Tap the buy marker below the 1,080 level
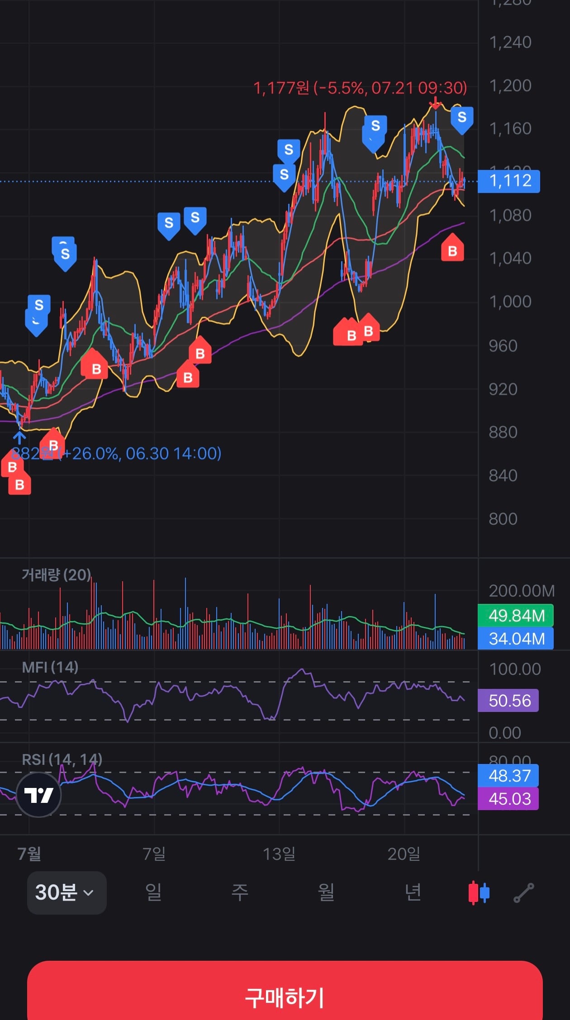The image size is (570, 1020). 452,248
